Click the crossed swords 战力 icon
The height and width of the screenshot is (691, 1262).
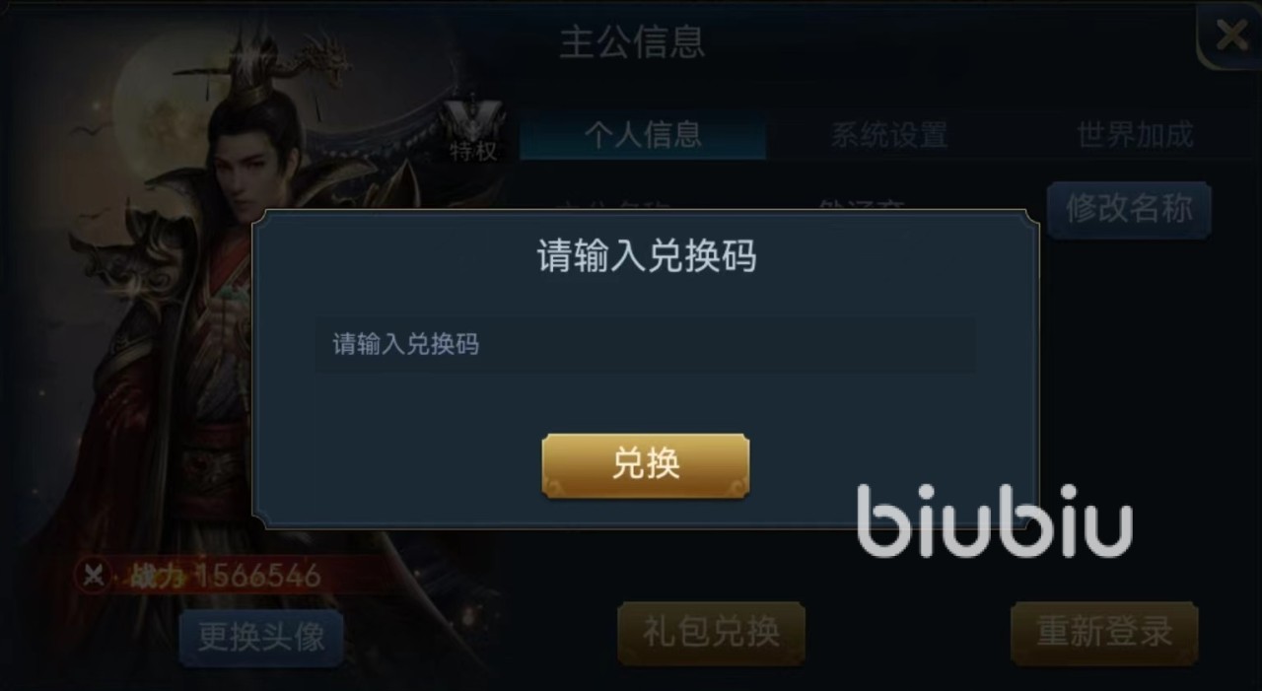95,575
